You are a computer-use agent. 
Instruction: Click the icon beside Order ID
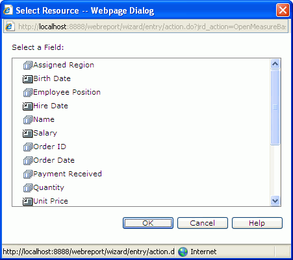pyautogui.click(x=28, y=147)
